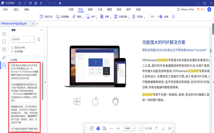Click the 购买 purchase link
Viewport: 214px width, 133px height.
click(201, 10)
